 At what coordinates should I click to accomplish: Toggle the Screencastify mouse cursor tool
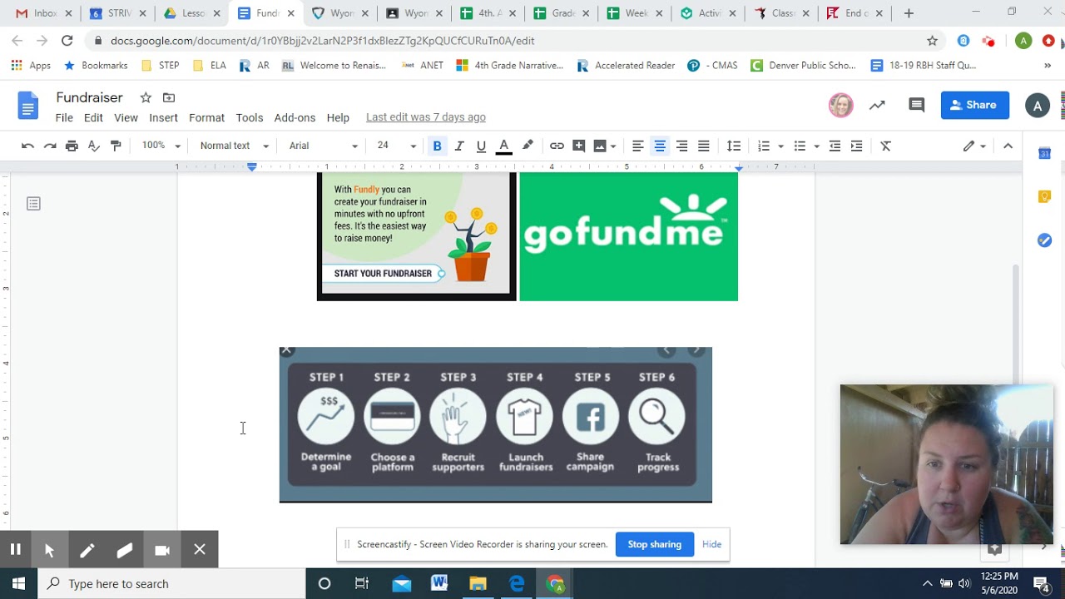tap(49, 550)
